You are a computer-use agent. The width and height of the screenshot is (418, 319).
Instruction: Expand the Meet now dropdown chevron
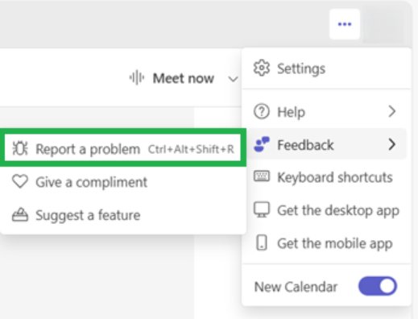(233, 79)
